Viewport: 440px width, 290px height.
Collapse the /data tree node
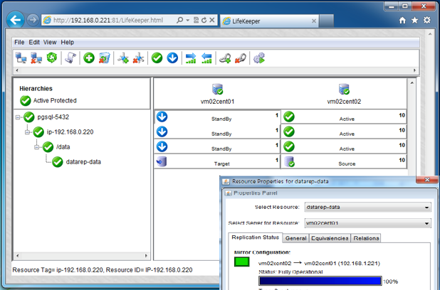pos(37,147)
